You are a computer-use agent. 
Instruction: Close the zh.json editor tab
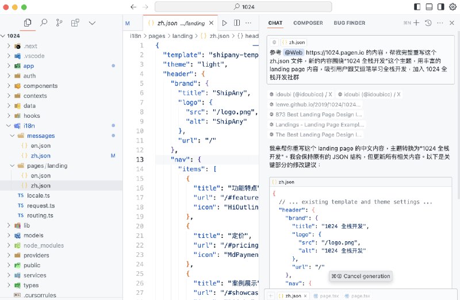(x=211, y=23)
